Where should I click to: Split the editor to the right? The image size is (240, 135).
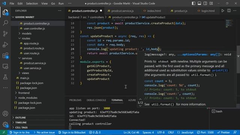tap(229, 11)
